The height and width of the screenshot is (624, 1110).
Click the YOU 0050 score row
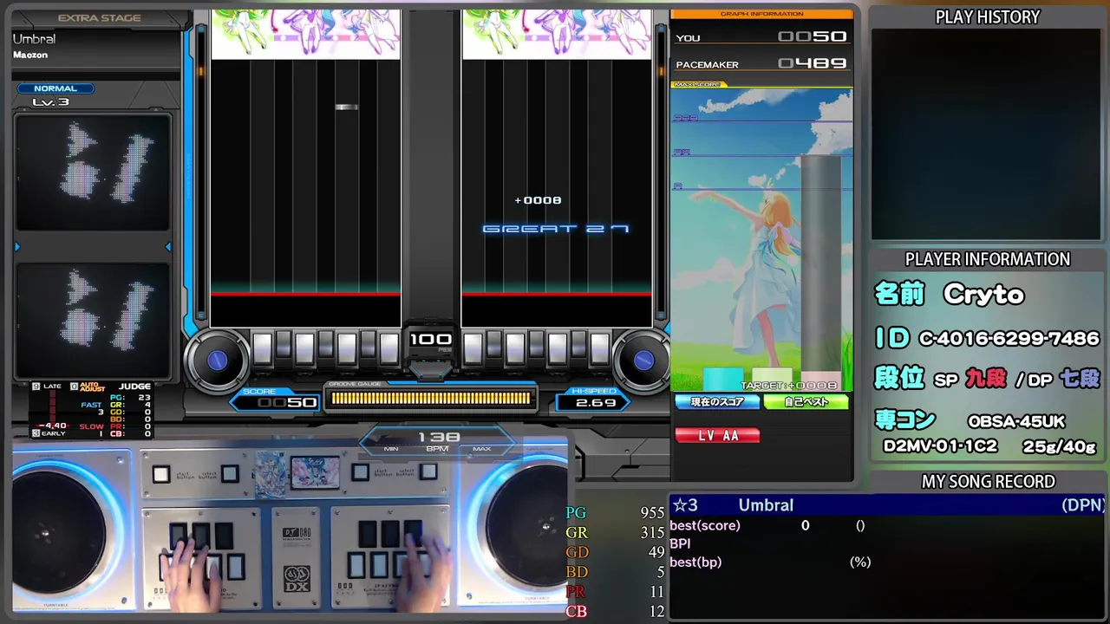point(762,37)
